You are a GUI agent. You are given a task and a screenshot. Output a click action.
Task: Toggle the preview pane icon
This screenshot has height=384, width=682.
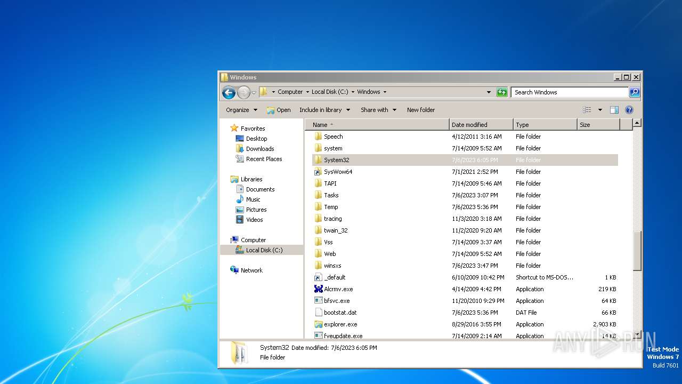(614, 110)
